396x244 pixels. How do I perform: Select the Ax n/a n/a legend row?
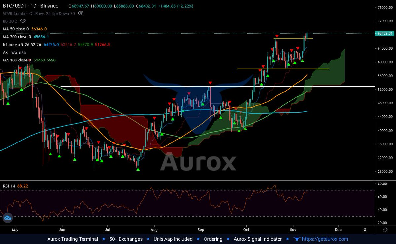[14, 52]
